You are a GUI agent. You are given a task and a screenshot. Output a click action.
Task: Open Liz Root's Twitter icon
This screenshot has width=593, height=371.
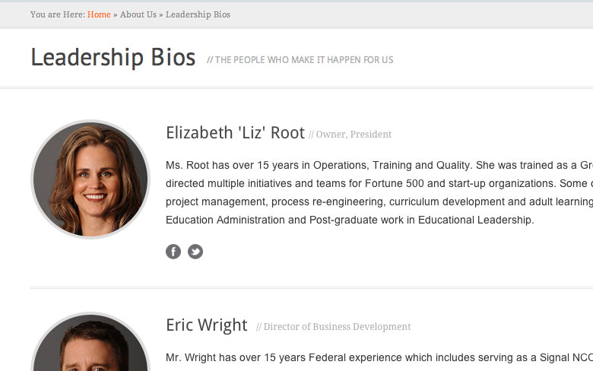pos(195,252)
